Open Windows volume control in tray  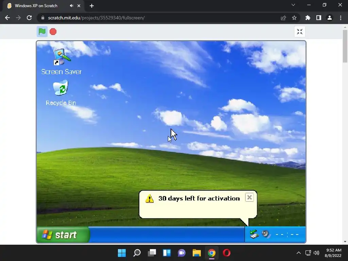pos(316,253)
